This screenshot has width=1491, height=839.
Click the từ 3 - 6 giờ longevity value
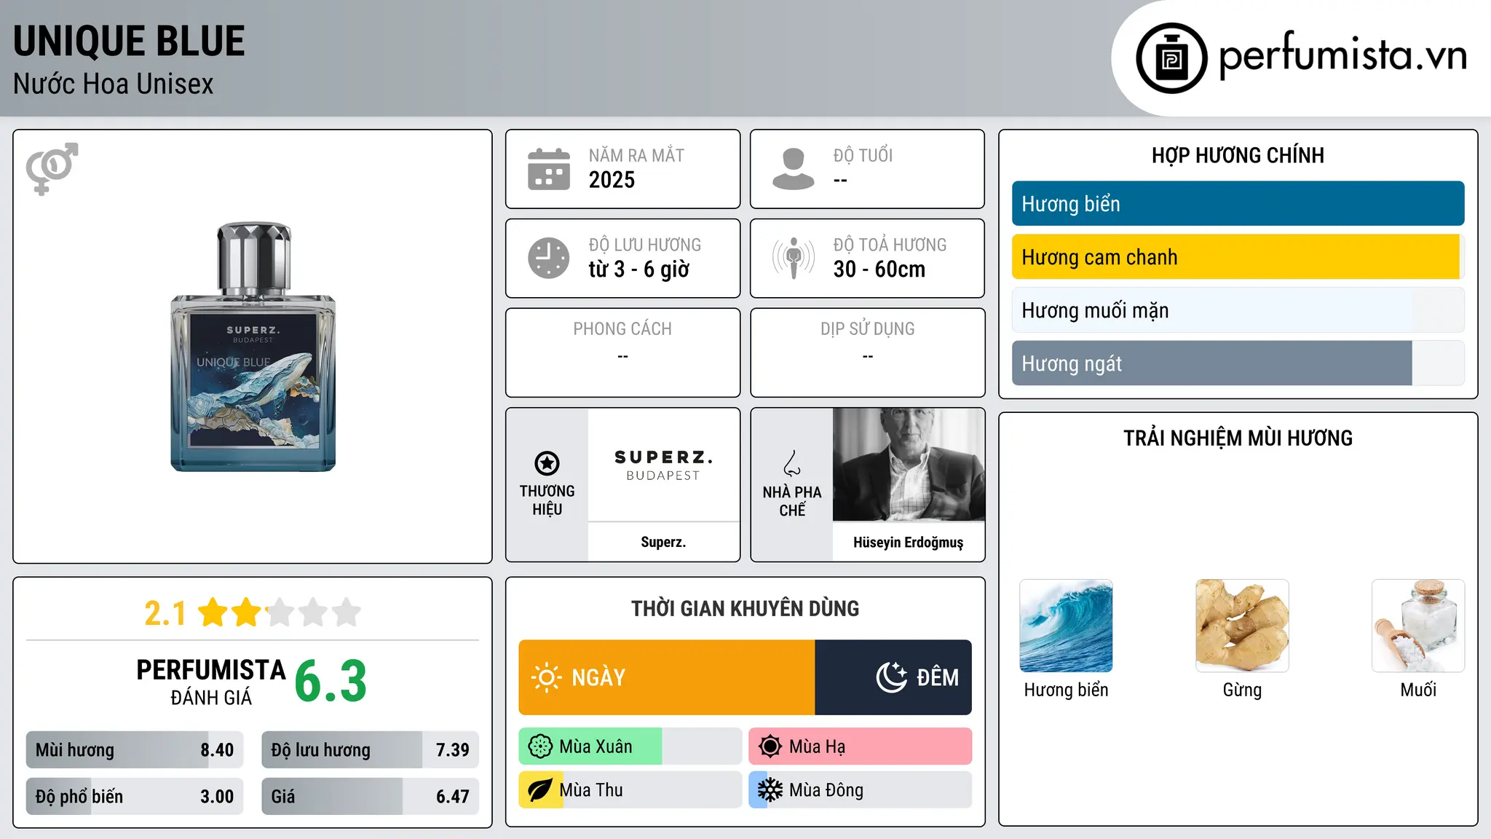(x=638, y=269)
